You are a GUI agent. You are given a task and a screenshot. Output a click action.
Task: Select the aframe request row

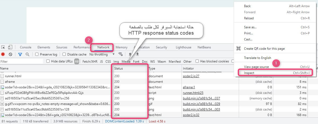159,82
